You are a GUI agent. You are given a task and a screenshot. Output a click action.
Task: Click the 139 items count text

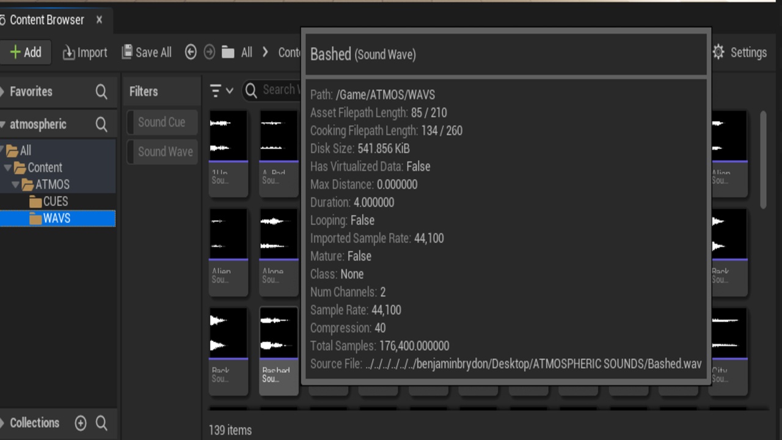pyautogui.click(x=230, y=430)
